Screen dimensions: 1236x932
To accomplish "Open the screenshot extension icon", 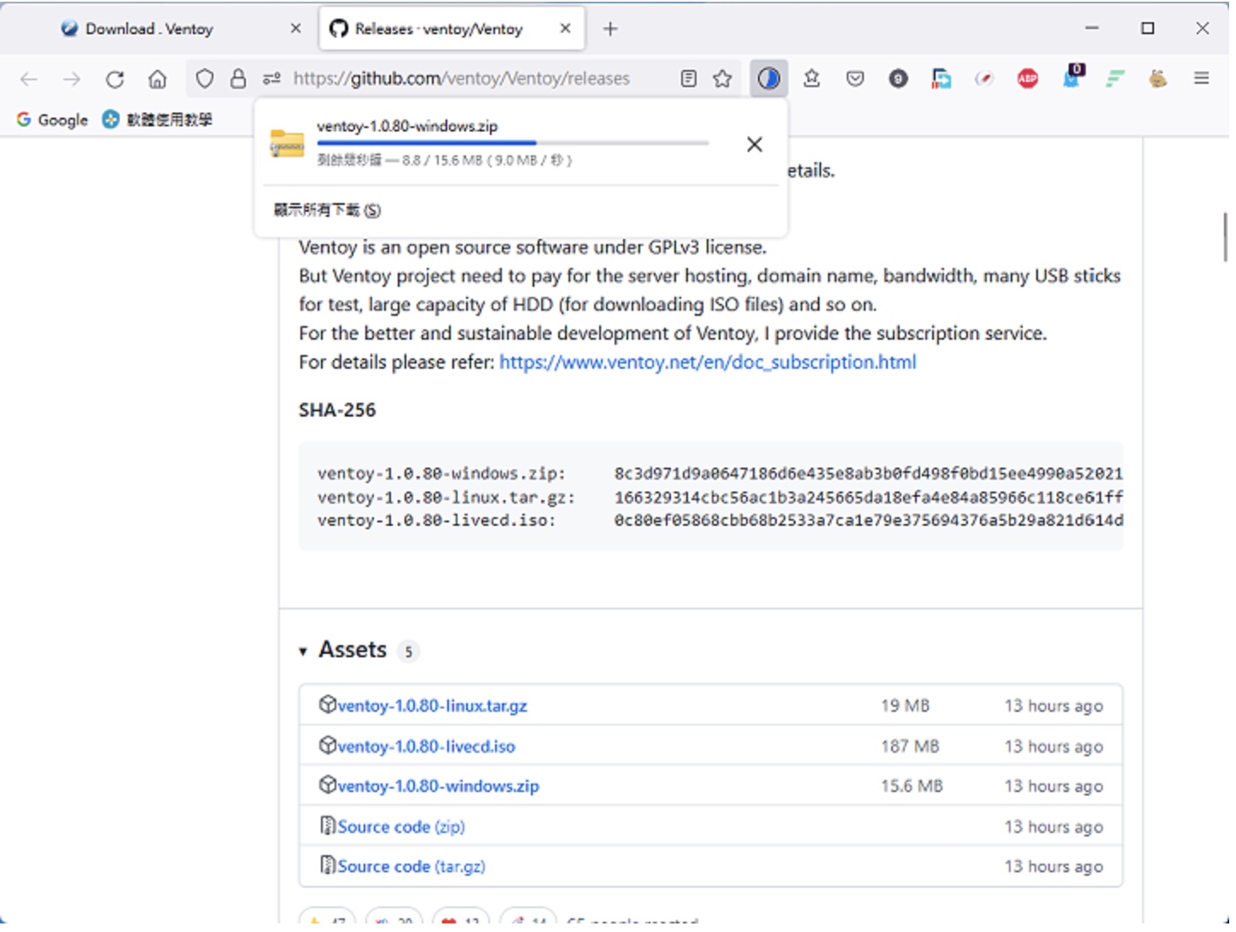I will tap(942, 79).
